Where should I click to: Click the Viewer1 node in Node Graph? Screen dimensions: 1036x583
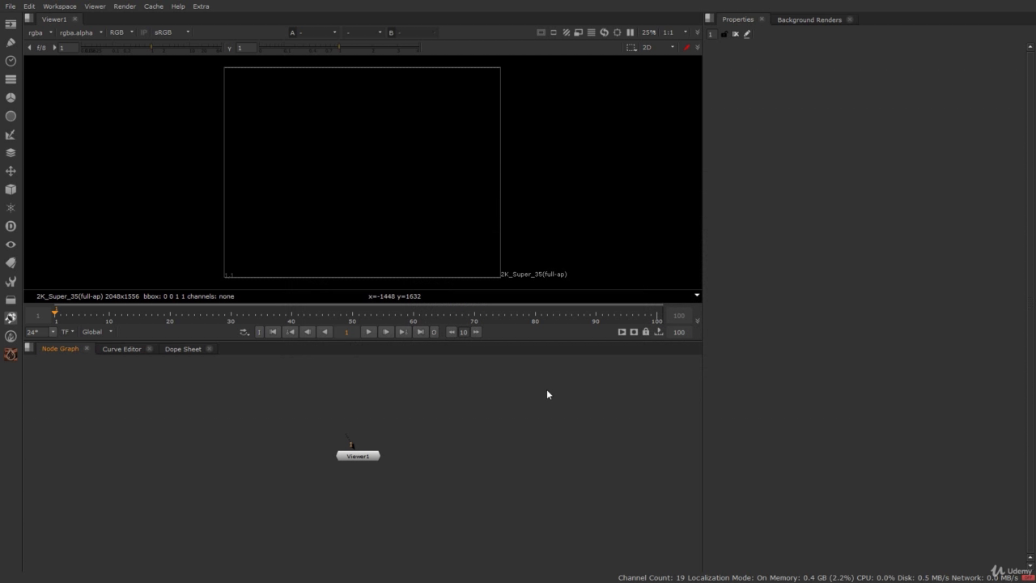pos(358,456)
